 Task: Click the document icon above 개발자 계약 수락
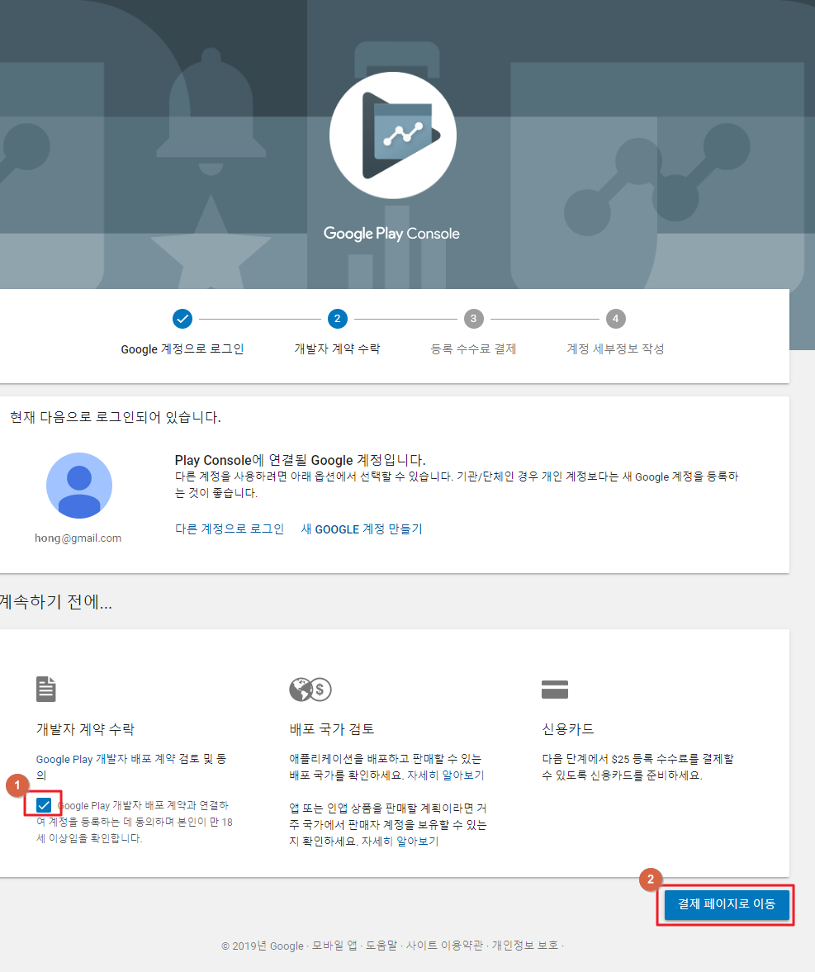[46, 690]
